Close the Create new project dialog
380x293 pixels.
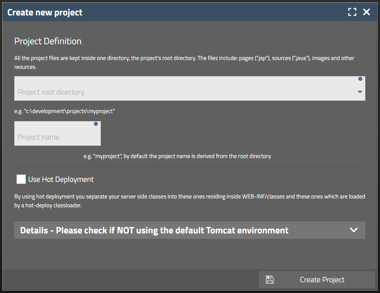tap(367, 12)
